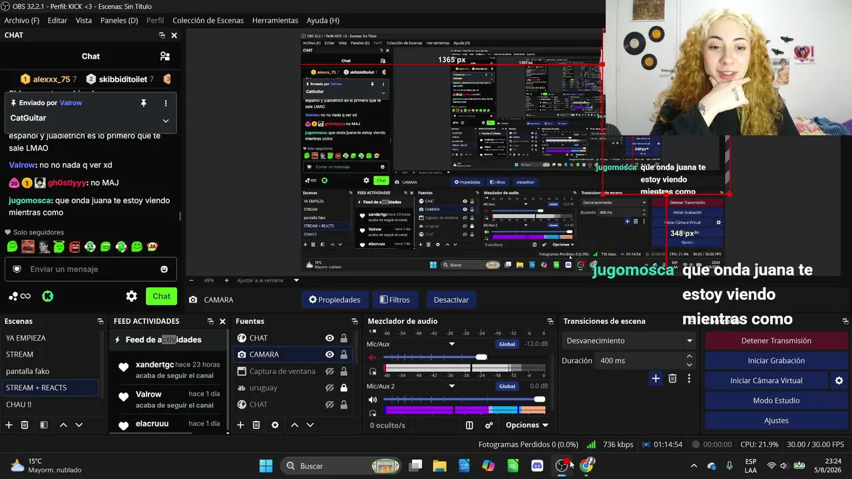Open source Propiedades button
This screenshot has width=852, height=479.
[x=334, y=300]
